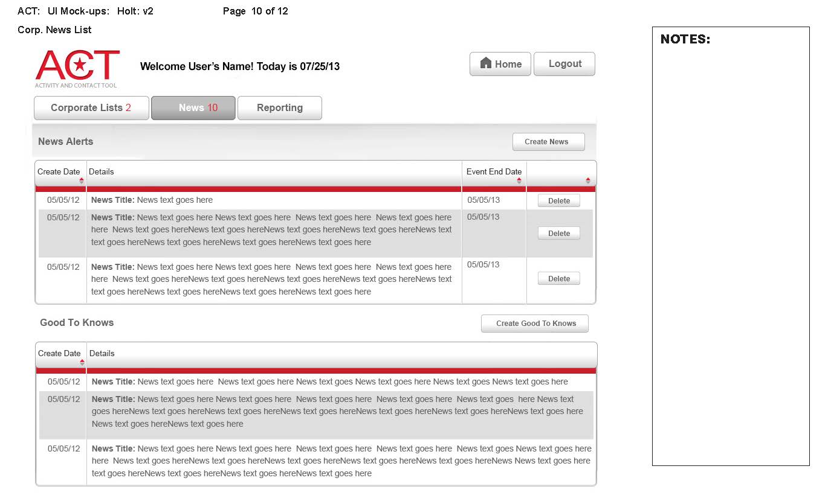
Task: Click the Details column header in News Alerts
Action: (x=102, y=172)
